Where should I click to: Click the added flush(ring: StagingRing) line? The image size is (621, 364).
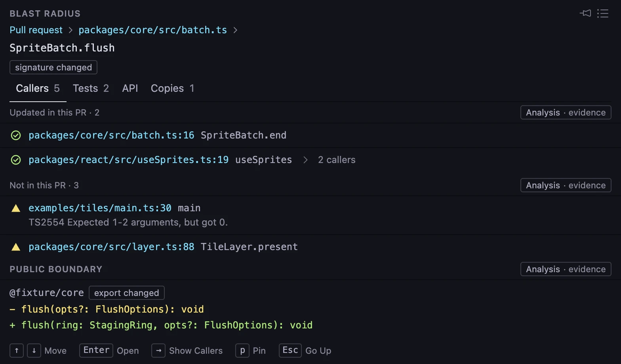(161, 325)
